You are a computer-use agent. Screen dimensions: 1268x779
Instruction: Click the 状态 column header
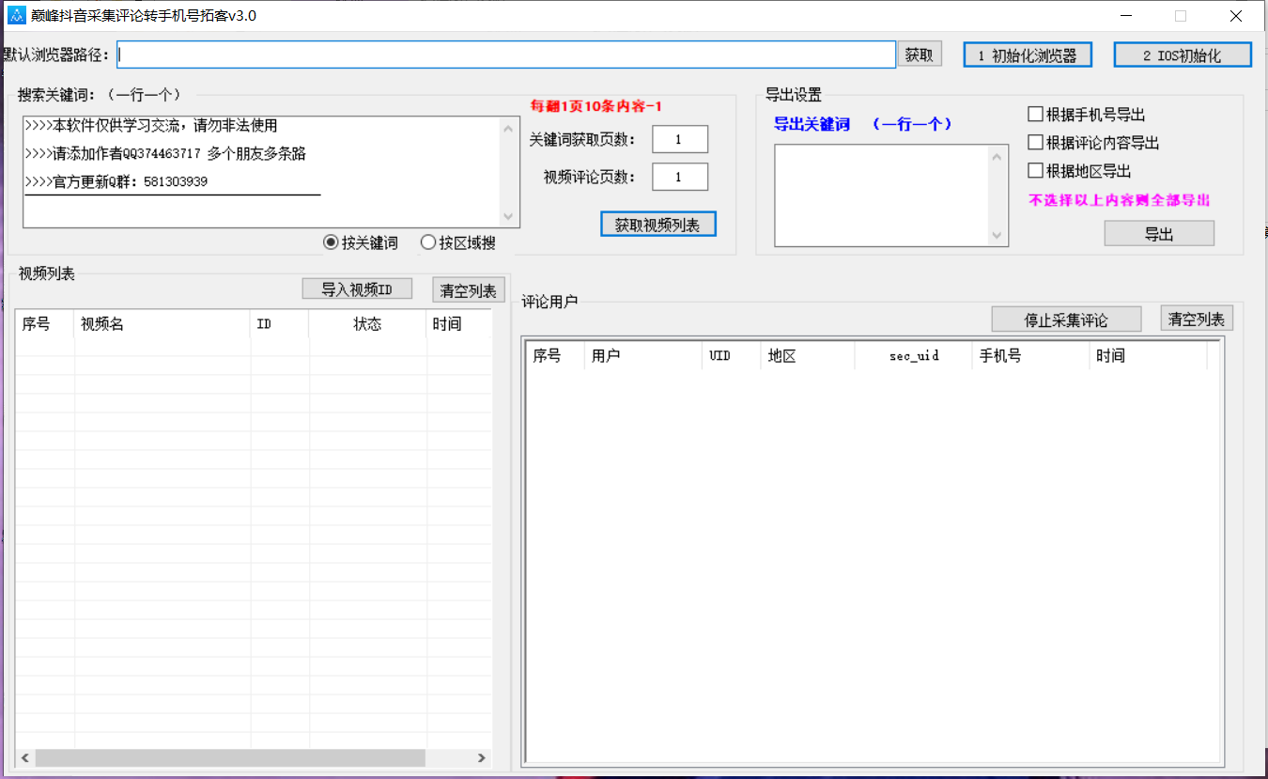[x=367, y=324]
